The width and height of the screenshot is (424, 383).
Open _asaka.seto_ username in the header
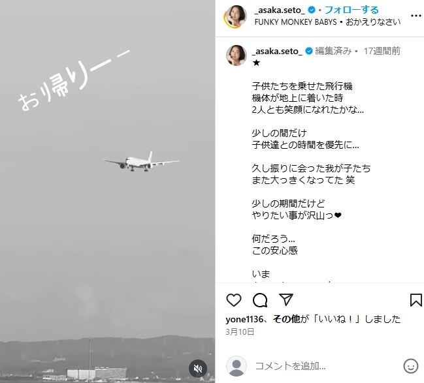[x=280, y=10]
